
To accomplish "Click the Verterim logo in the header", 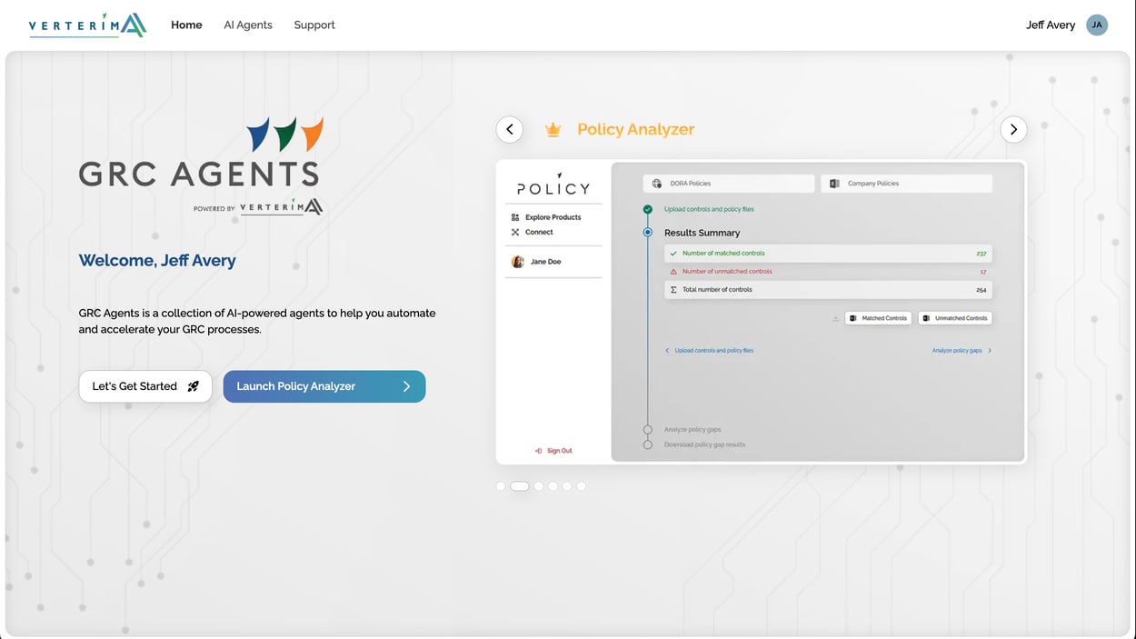I will click(x=87, y=25).
